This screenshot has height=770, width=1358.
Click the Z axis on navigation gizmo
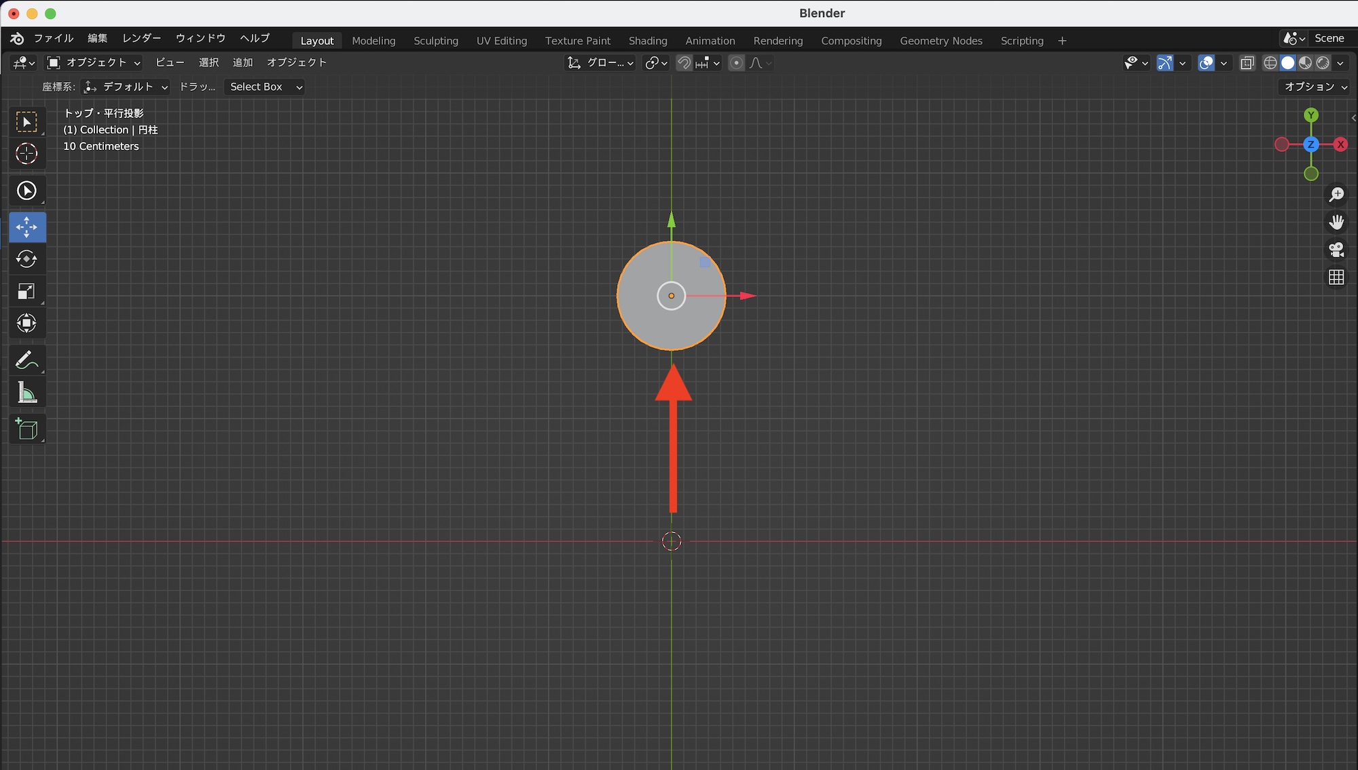point(1310,145)
